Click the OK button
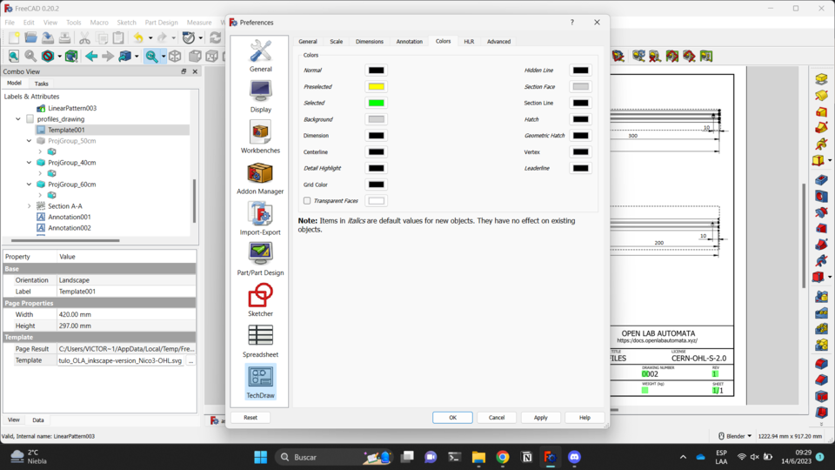This screenshot has height=470, width=835. [x=452, y=418]
